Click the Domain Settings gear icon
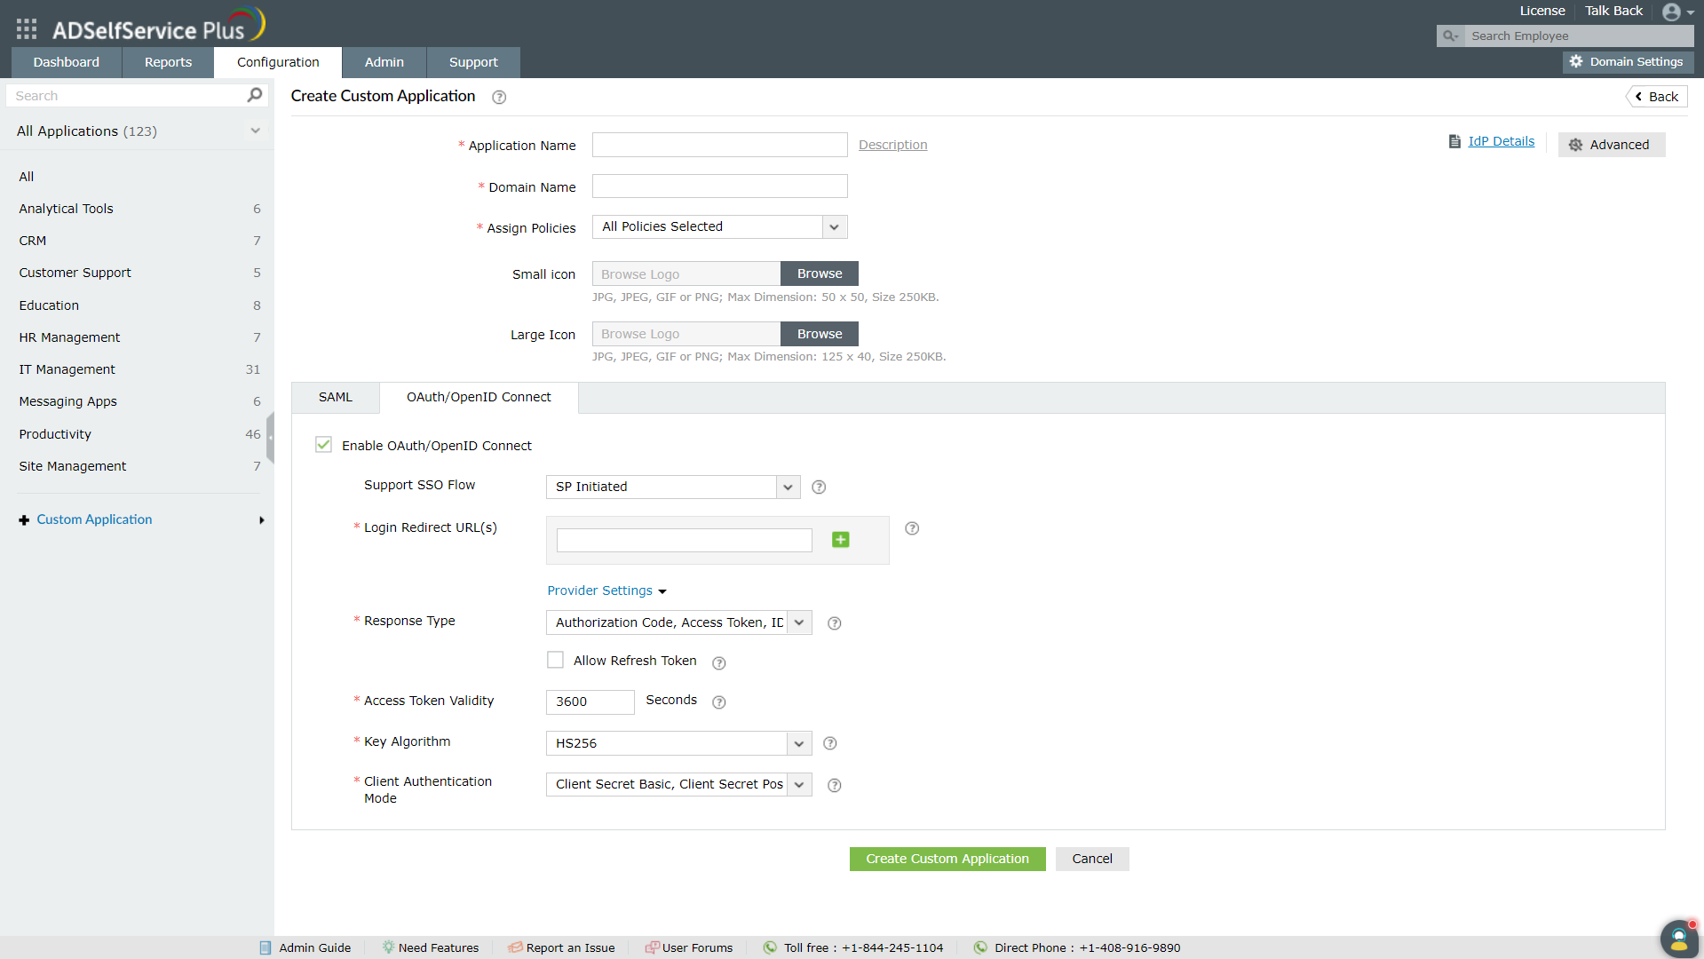 (1576, 61)
